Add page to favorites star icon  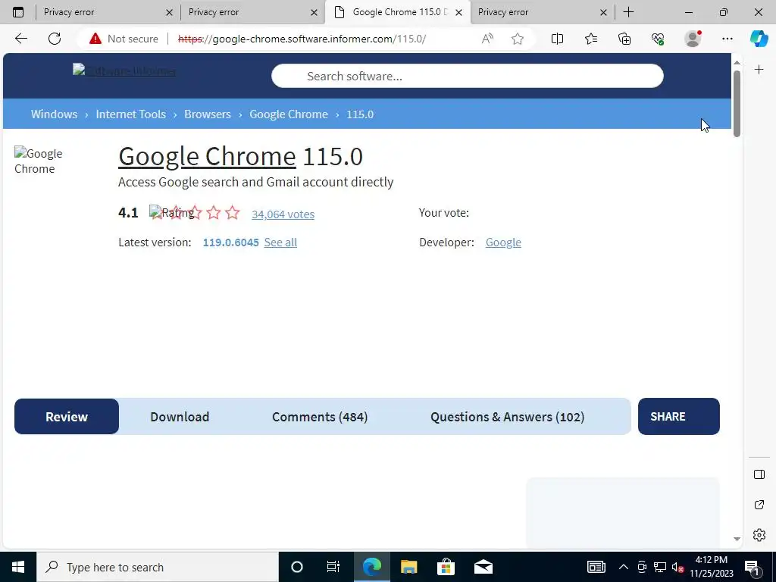[518, 39]
